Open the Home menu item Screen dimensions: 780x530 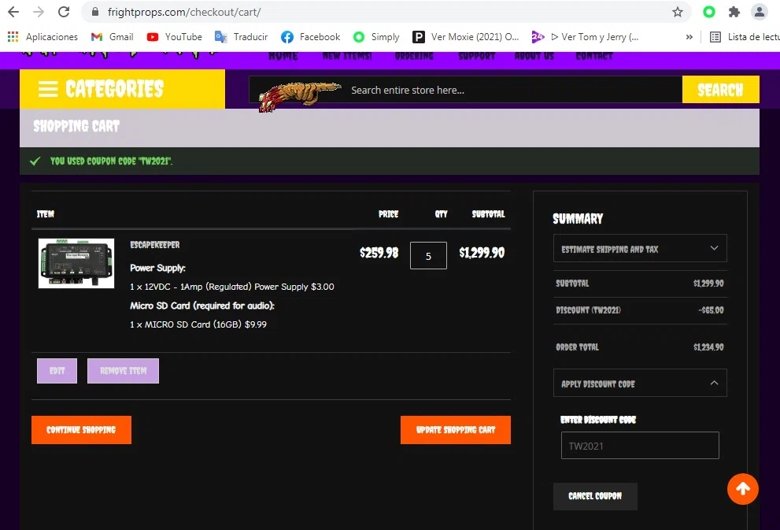pyautogui.click(x=283, y=56)
